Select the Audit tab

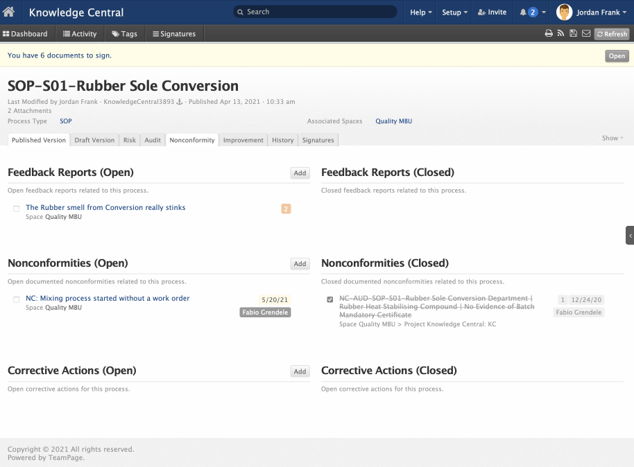click(153, 140)
